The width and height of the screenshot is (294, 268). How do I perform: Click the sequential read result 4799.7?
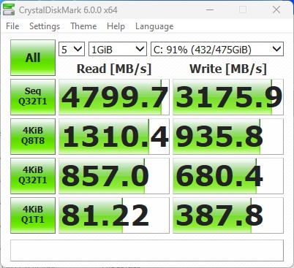coord(114,97)
